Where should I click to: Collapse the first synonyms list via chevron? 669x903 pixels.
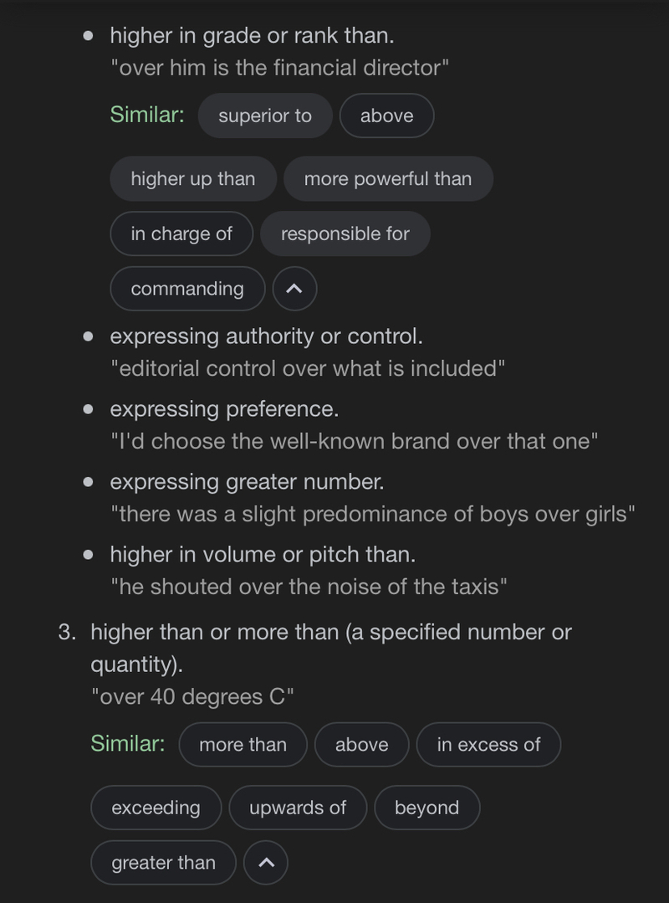295,289
